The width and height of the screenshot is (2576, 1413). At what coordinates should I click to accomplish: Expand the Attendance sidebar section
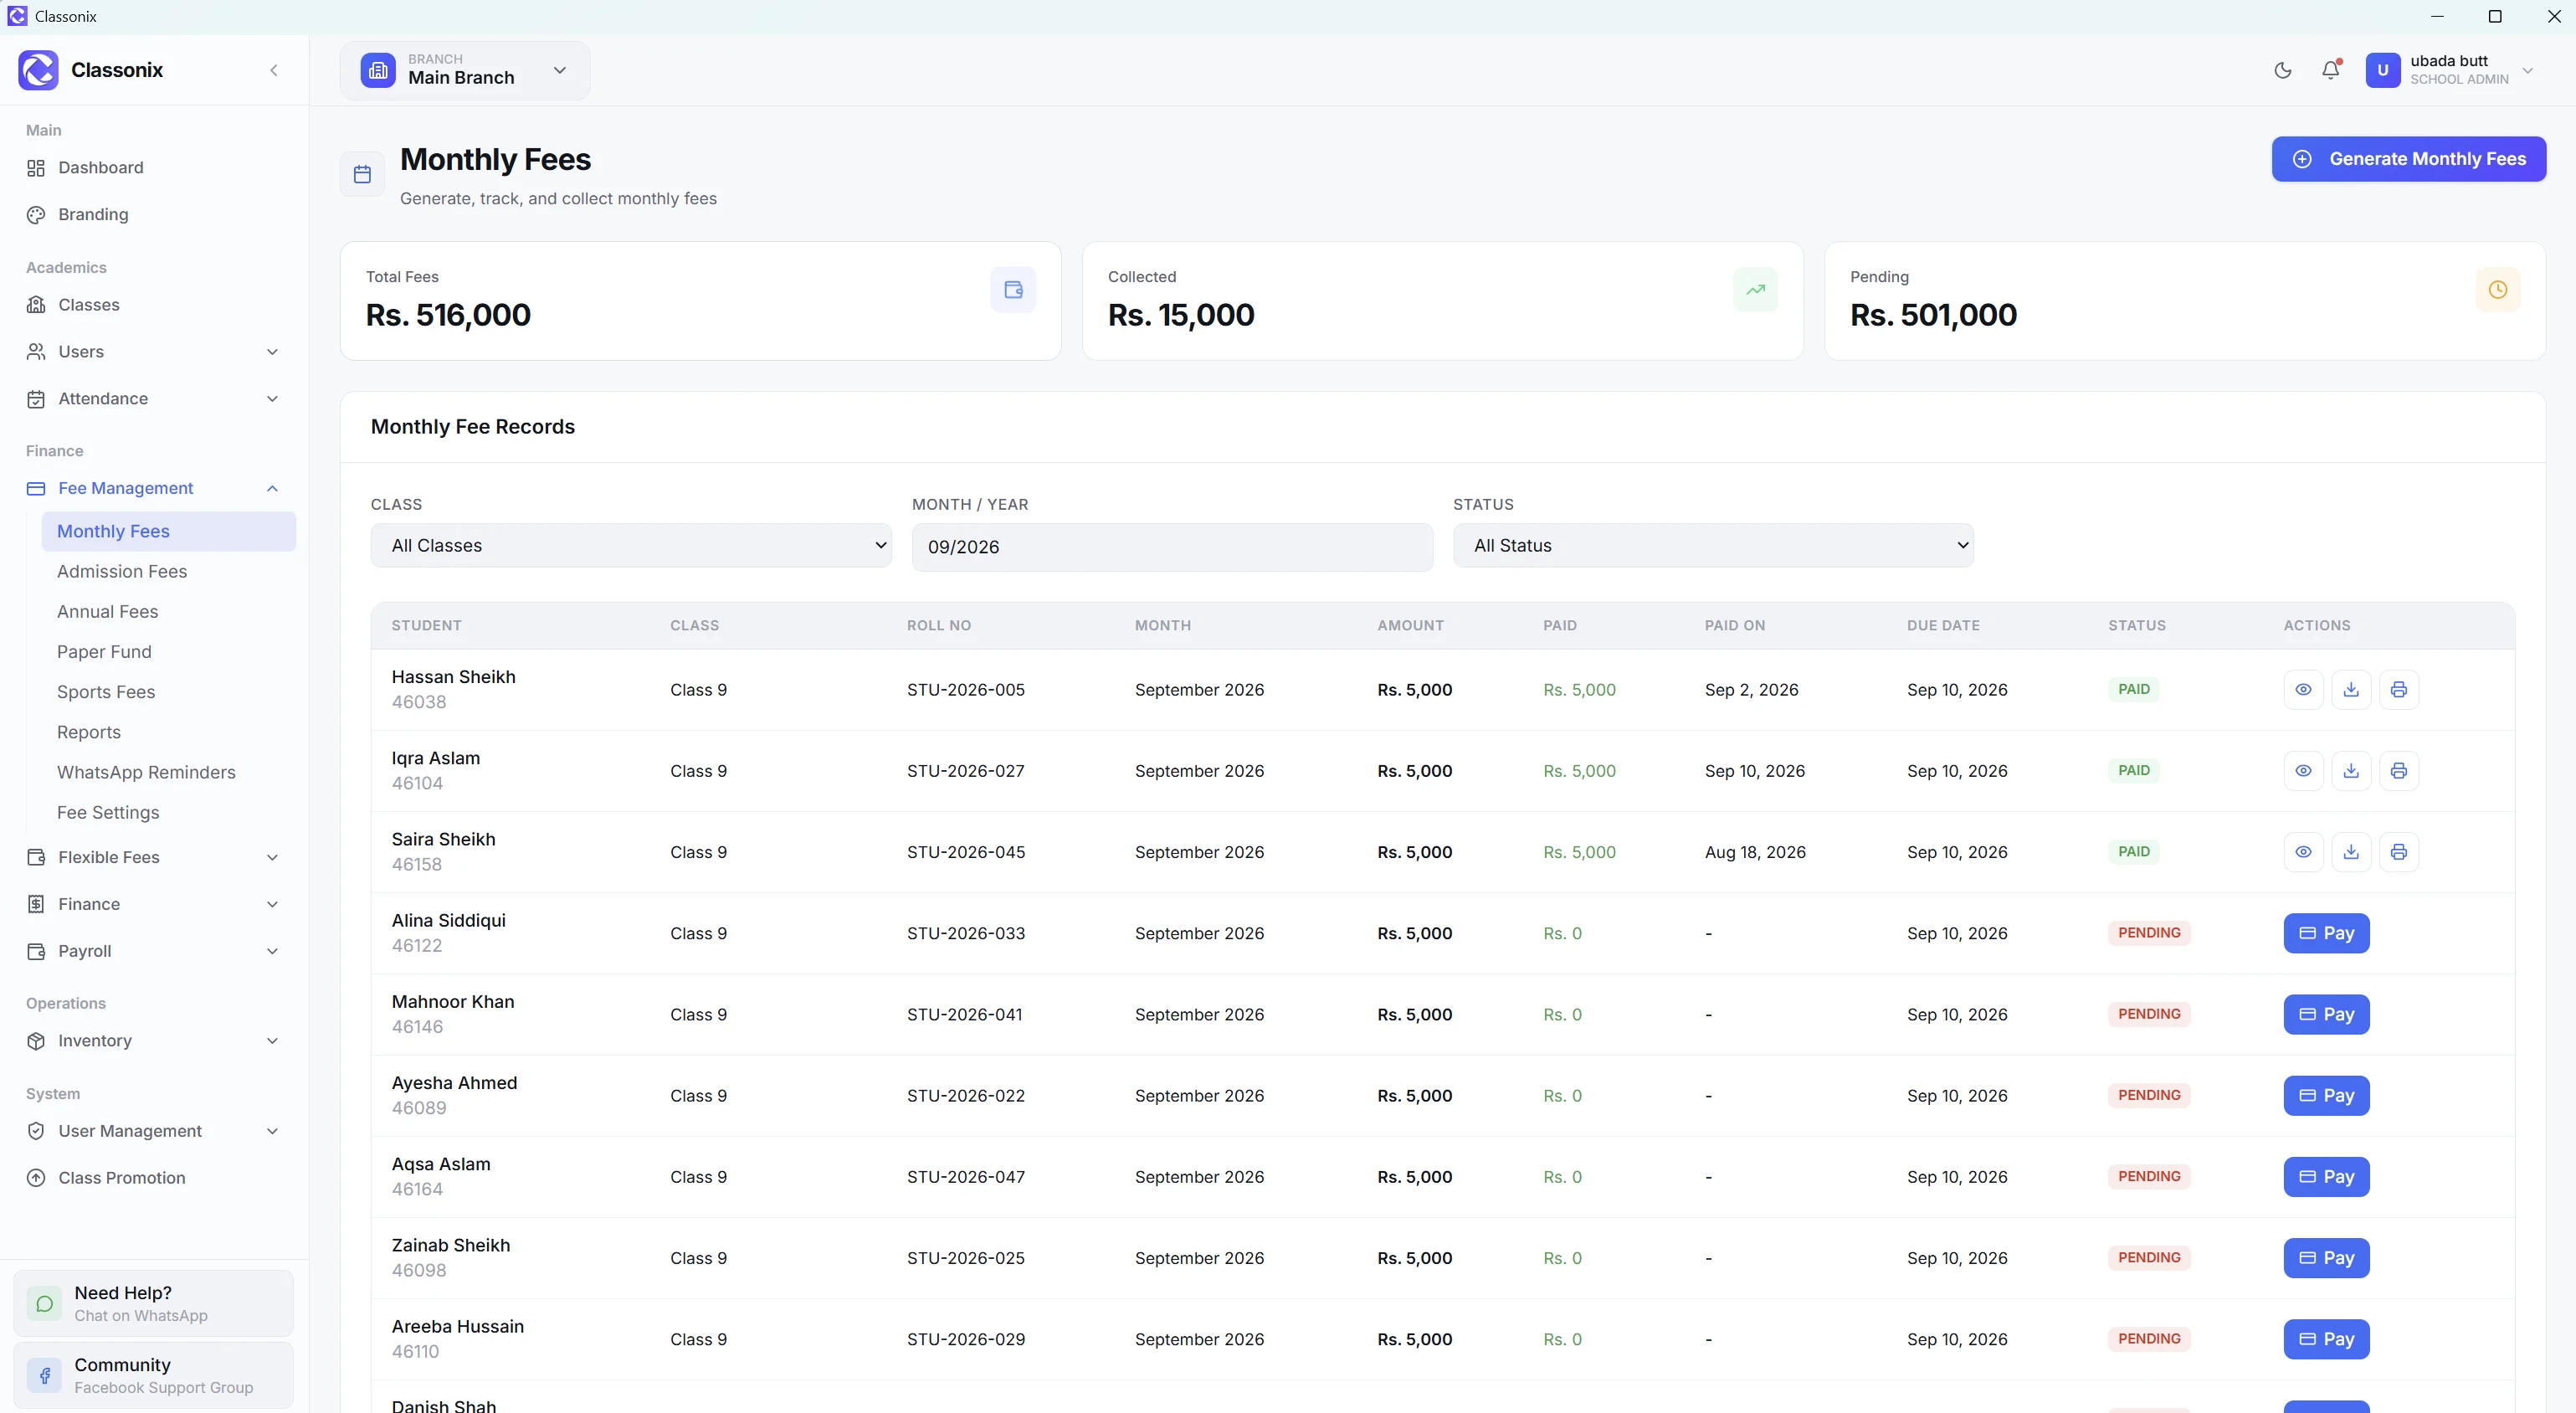[153, 399]
